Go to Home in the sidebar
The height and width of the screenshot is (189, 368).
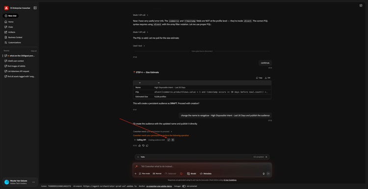pos(11,22)
